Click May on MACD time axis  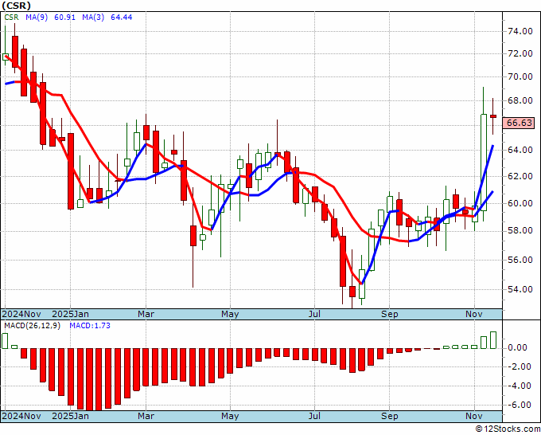coord(230,416)
